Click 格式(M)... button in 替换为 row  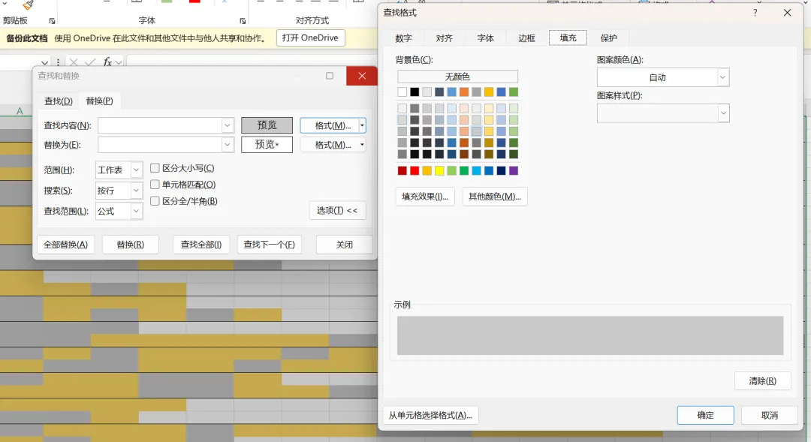330,145
